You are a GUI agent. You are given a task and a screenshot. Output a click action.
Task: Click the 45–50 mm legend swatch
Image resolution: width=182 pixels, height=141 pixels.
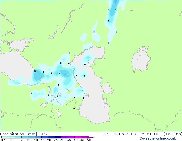[x=84, y=137]
